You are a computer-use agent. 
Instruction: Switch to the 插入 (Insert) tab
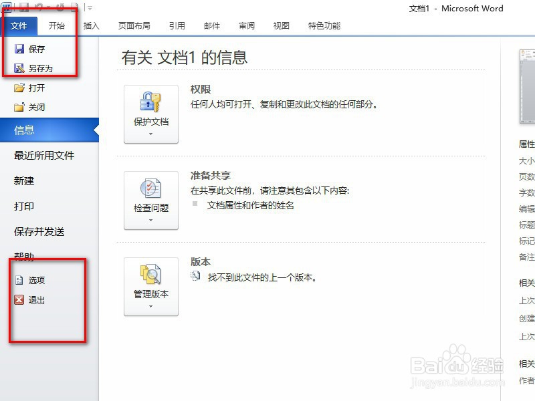[x=91, y=25]
